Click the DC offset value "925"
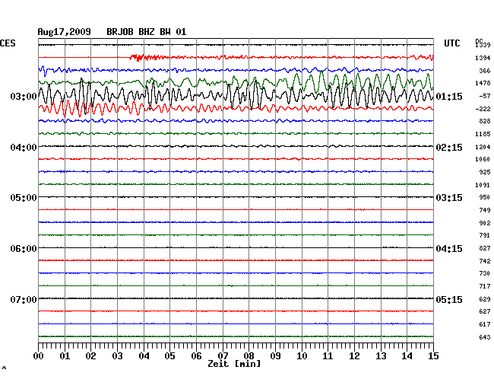This screenshot has height=376, width=494. 485,172
